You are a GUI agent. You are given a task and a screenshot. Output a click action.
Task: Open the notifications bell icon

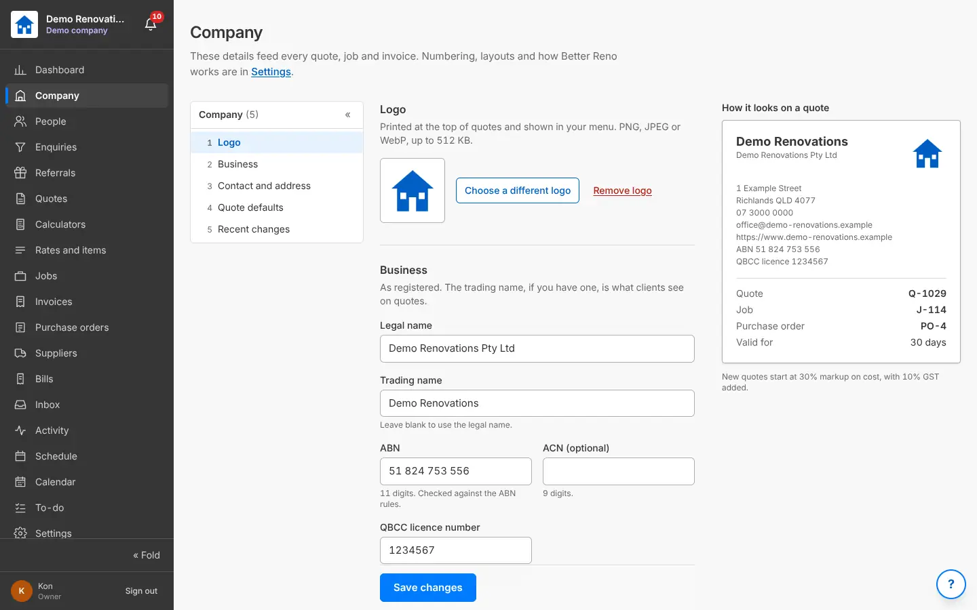click(x=151, y=24)
